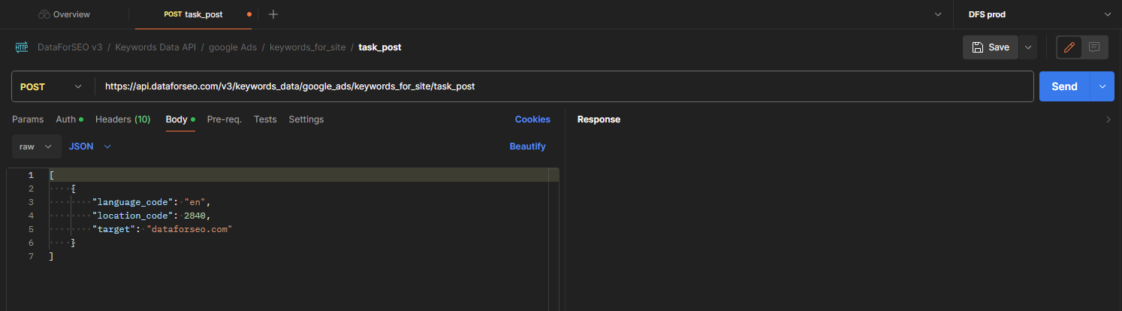The height and width of the screenshot is (311, 1122).
Task: Click the Response panel header
Action: 599,119
